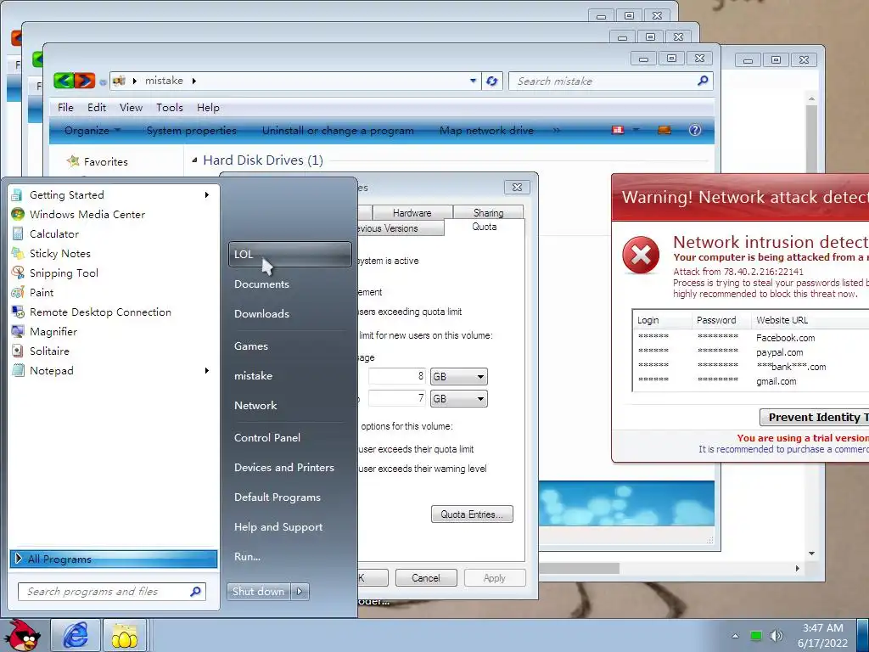869x652 pixels.
Task: Click the start menu search magnifier icon
Action: tap(195, 592)
